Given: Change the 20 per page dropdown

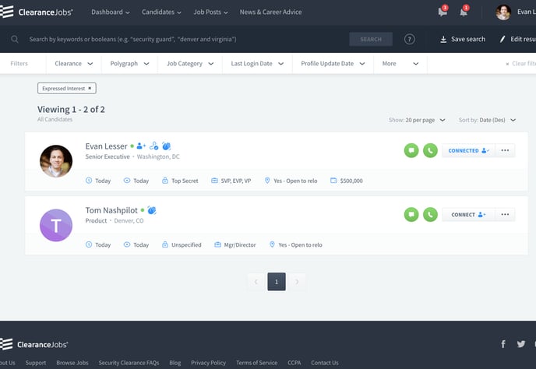Looking at the screenshot, I should click(425, 120).
